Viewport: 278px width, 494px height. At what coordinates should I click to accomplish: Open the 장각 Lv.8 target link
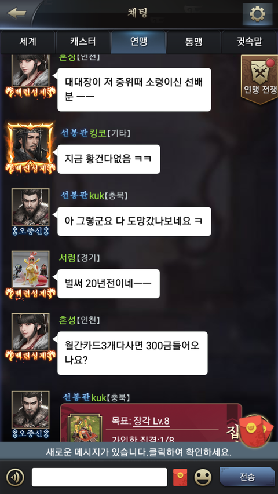click(x=151, y=421)
